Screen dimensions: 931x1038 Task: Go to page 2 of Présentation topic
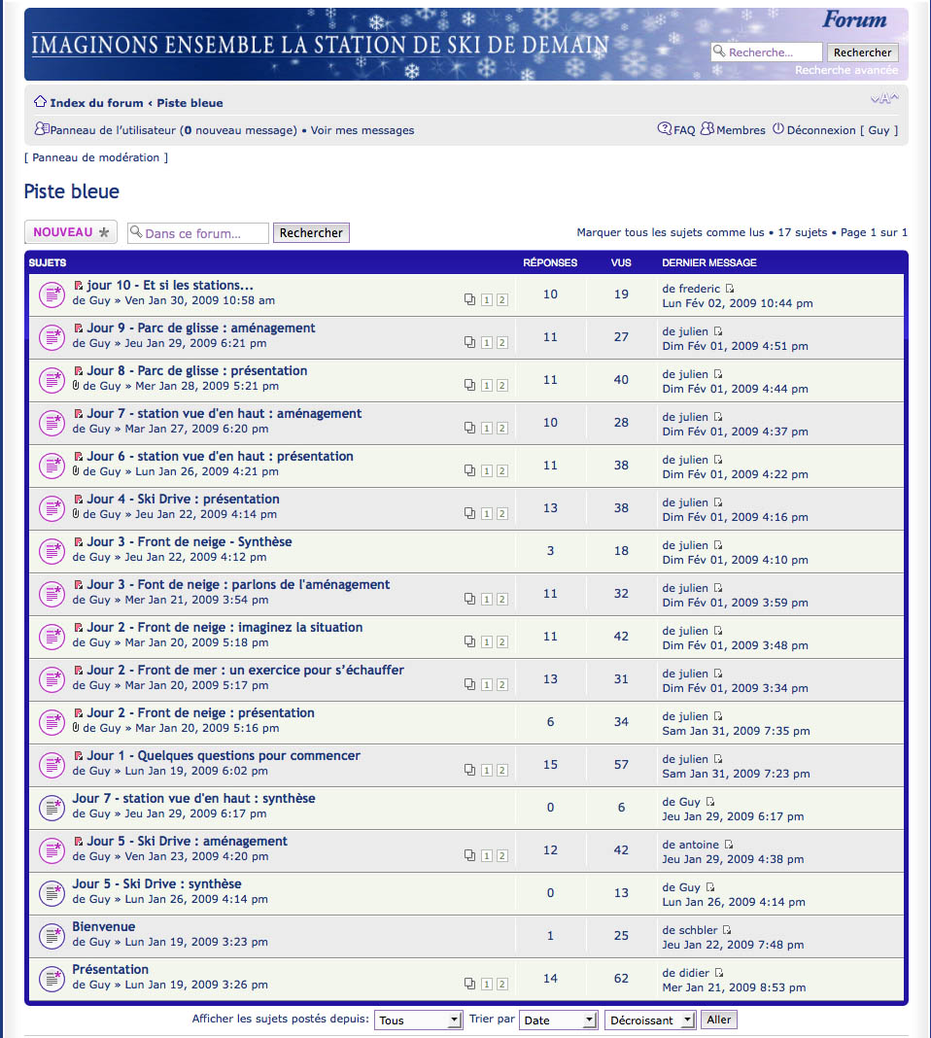point(501,985)
